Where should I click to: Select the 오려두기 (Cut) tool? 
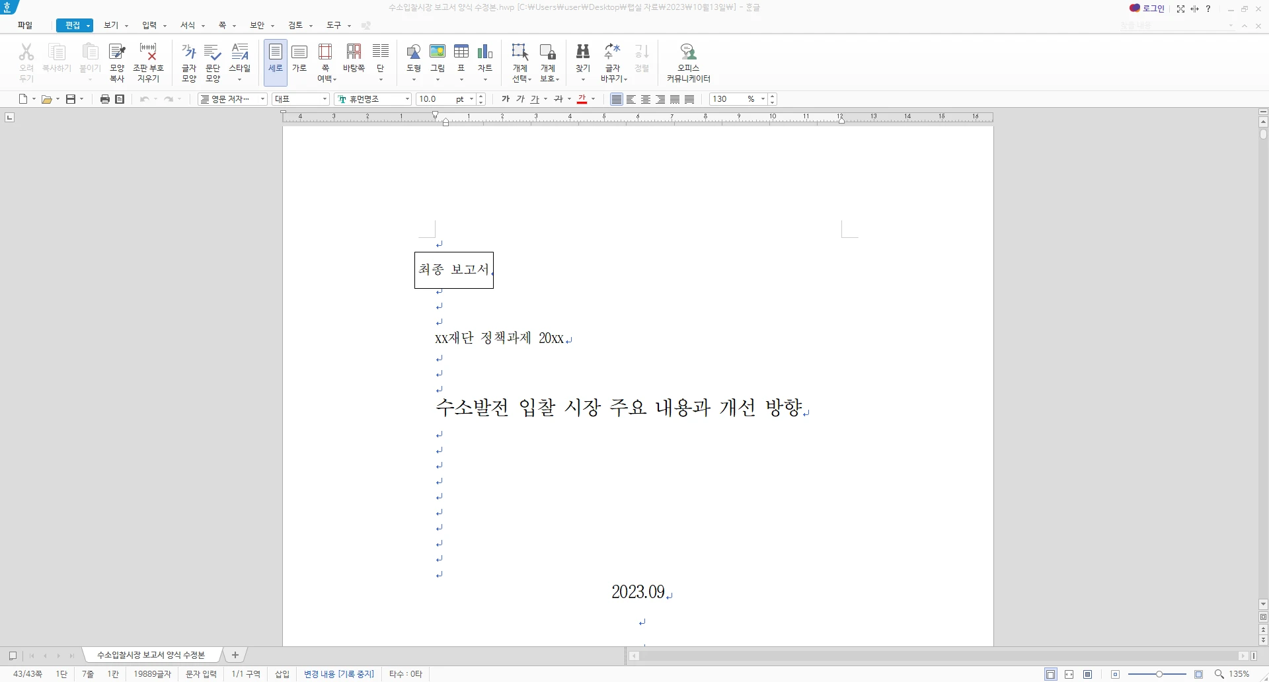26,59
